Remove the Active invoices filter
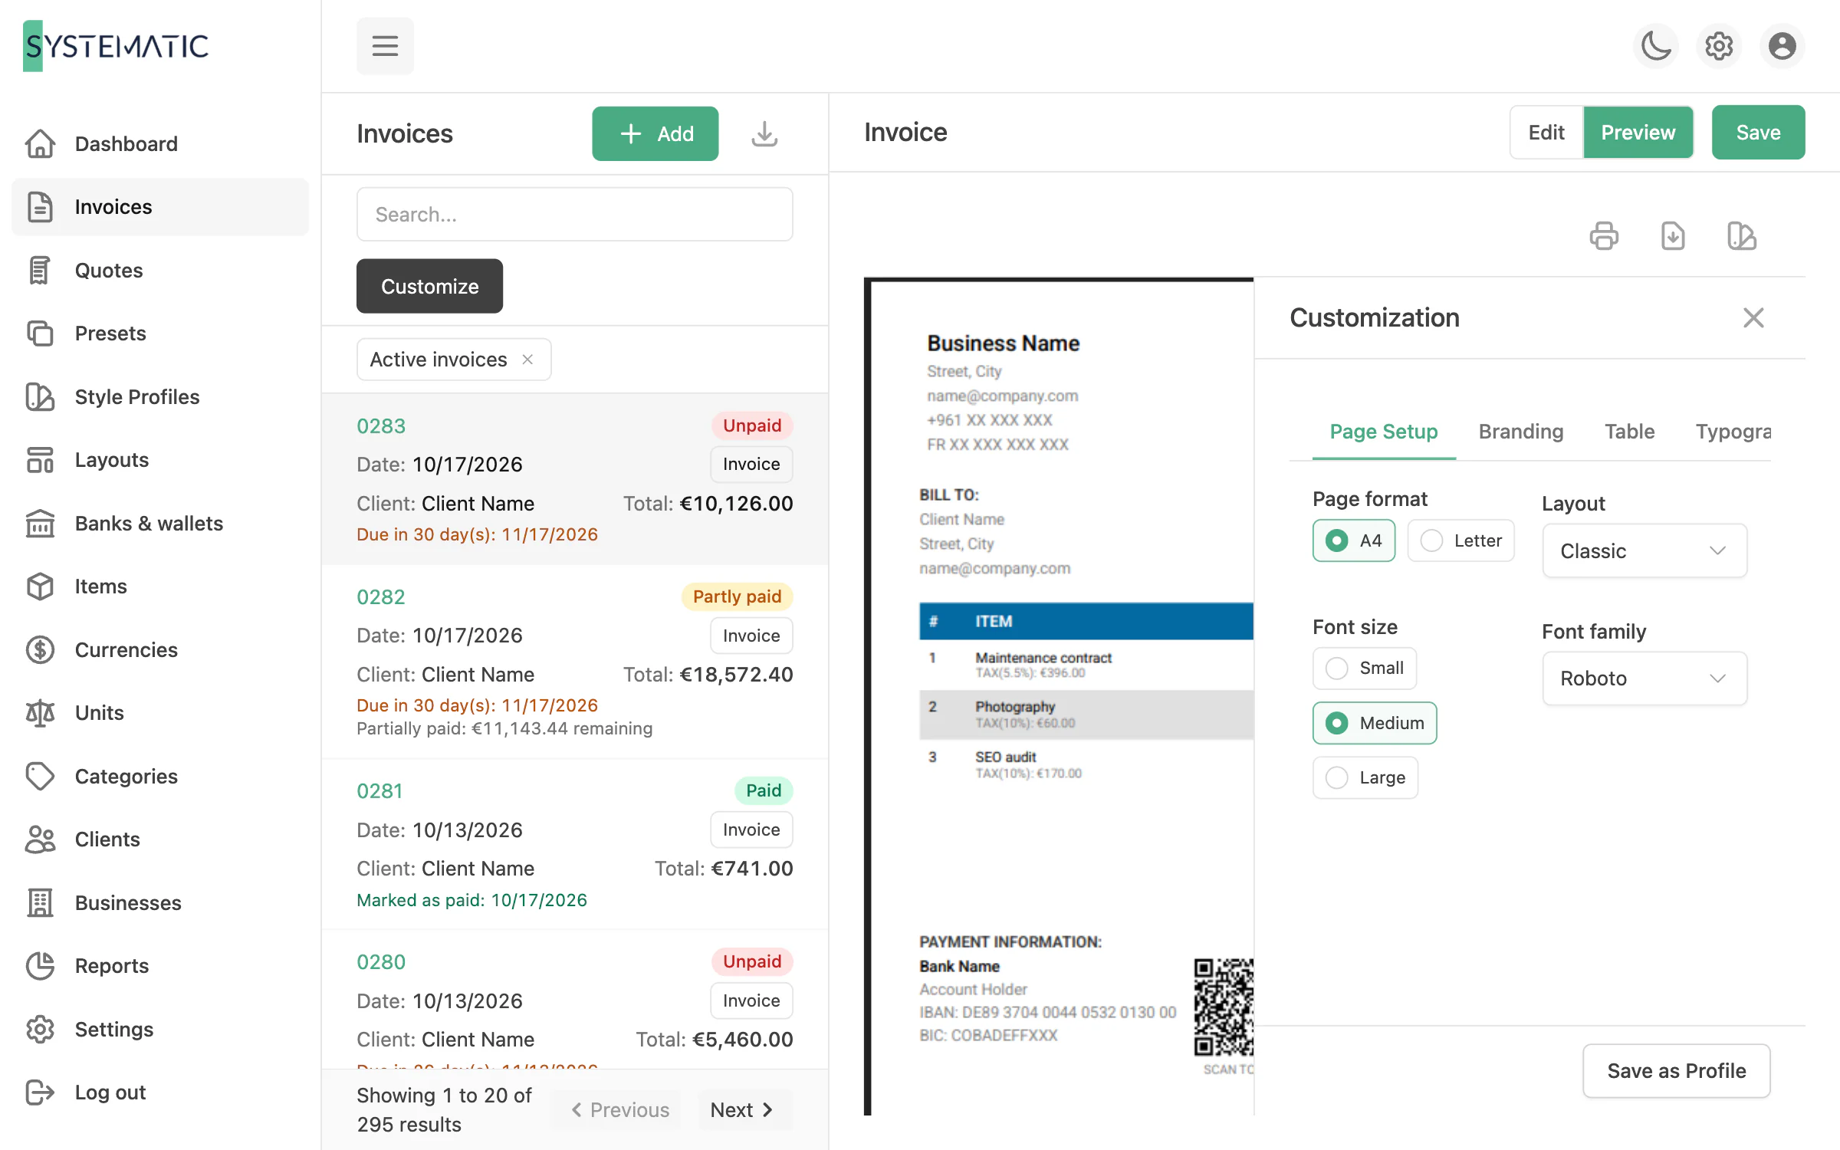This screenshot has height=1150, width=1840. coord(527,360)
